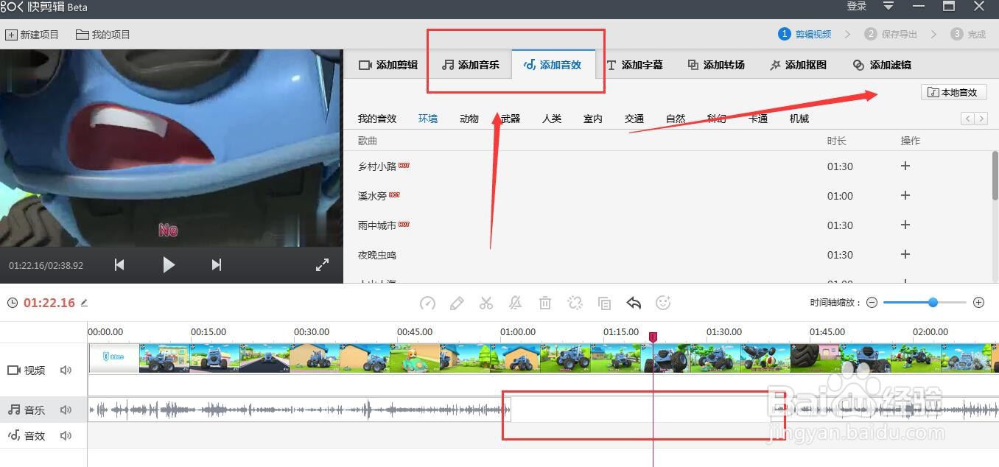999x467 pixels.
Task: Open 我的项目 my projects
Action: point(103,35)
